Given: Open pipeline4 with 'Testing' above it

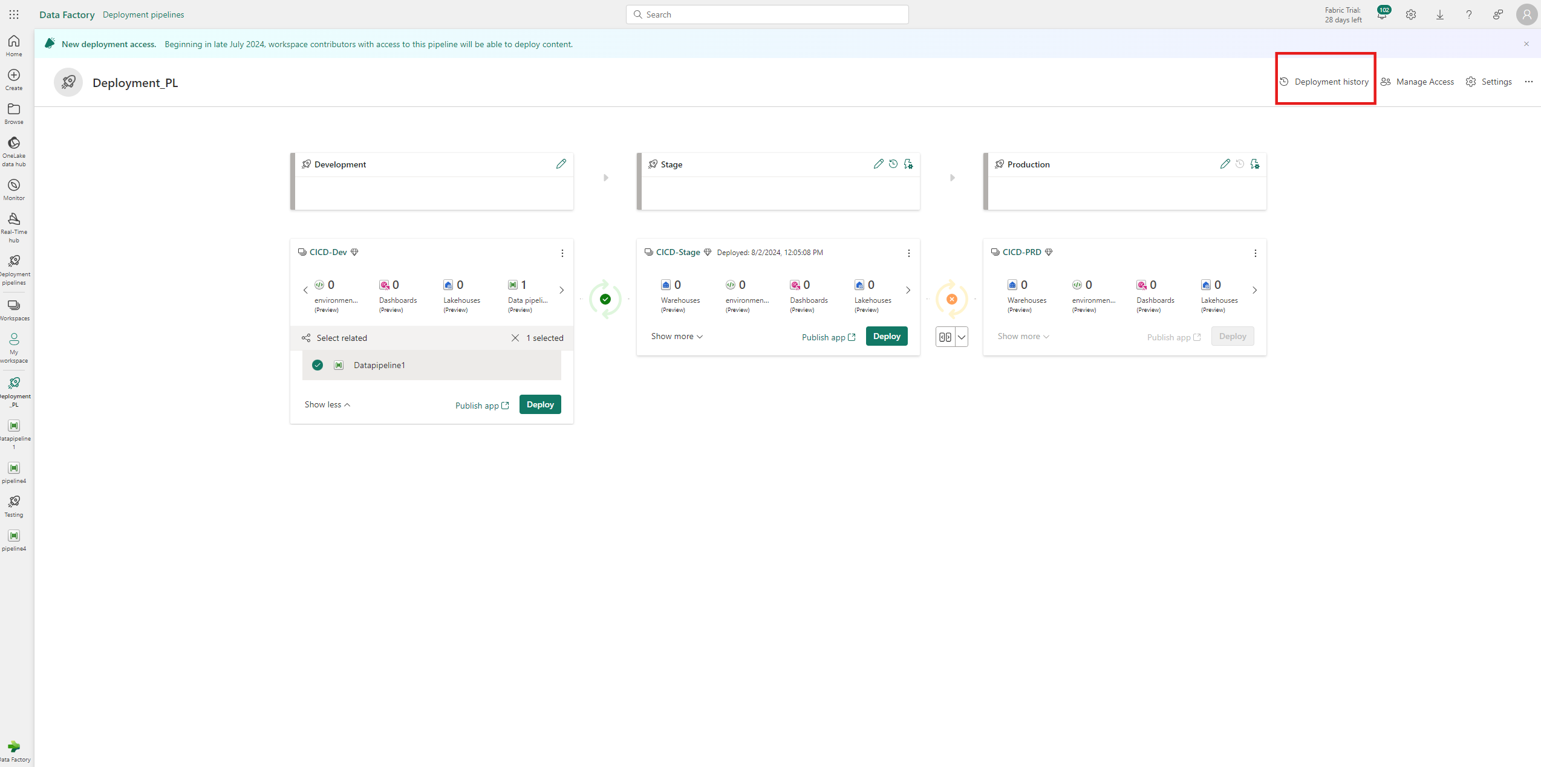Looking at the screenshot, I should (x=14, y=540).
